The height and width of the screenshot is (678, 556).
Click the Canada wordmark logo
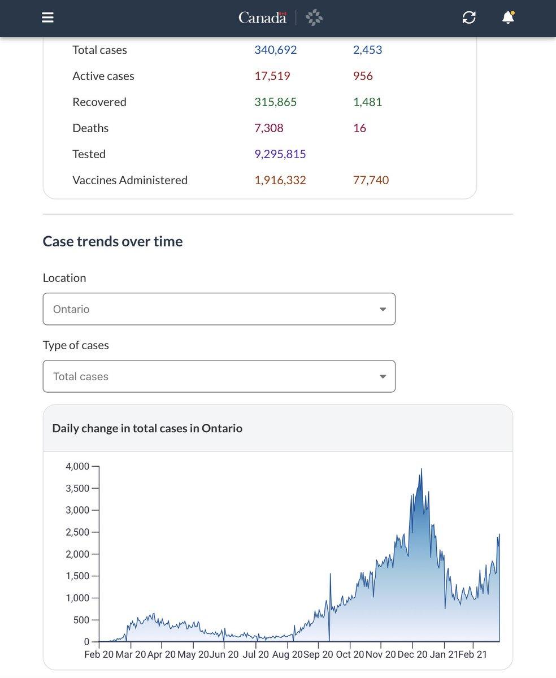click(263, 18)
